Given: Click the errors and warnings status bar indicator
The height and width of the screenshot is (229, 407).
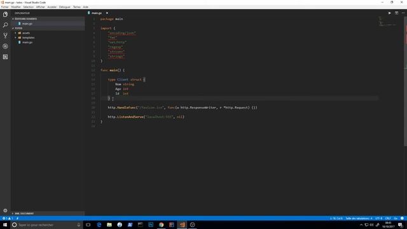Looking at the screenshot, I should click(7, 218).
